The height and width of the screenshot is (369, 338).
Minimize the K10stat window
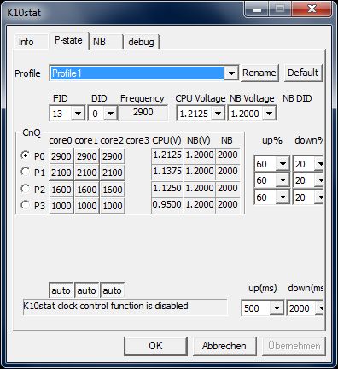click(257, 9)
